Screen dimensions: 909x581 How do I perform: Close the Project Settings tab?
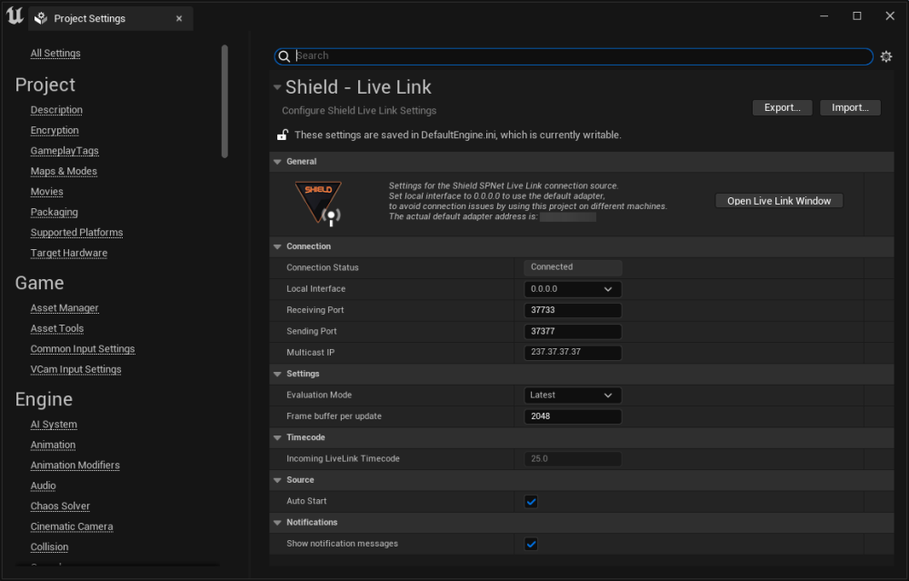tap(179, 18)
